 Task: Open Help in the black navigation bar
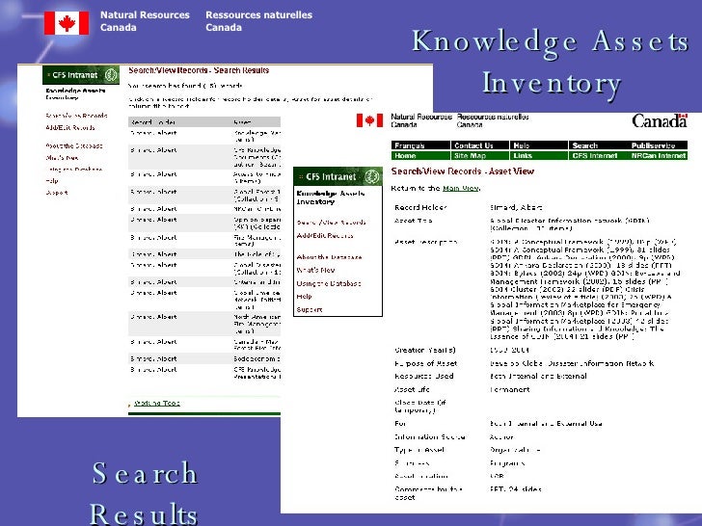coord(539,145)
